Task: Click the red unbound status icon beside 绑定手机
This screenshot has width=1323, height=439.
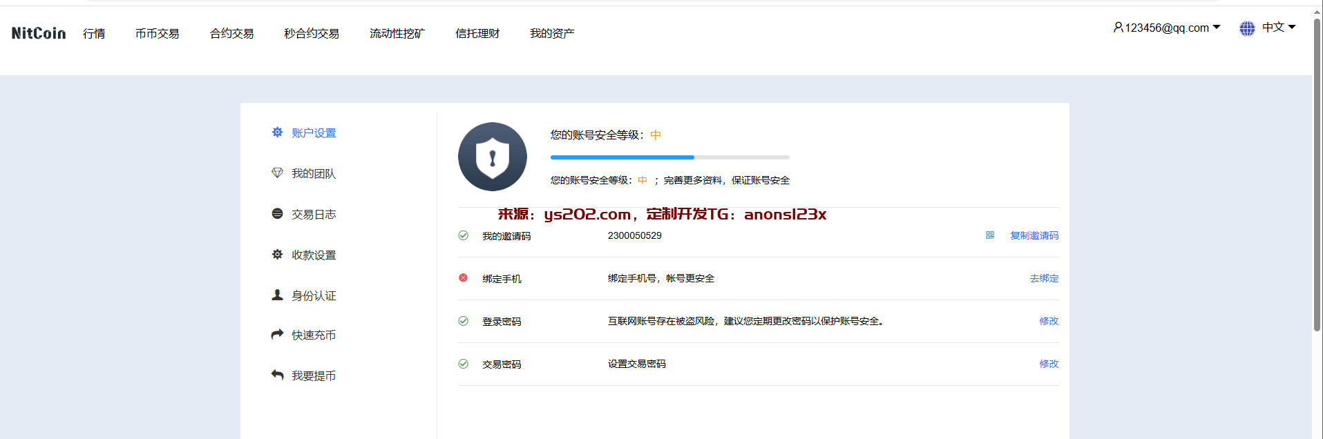Action: click(x=463, y=278)
